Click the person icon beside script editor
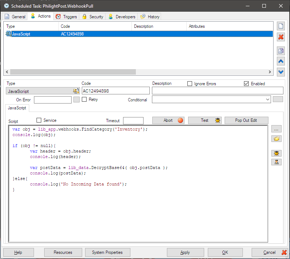Screen dimensions: 290x259 276,162
